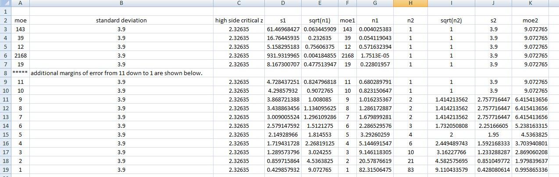Click the 'n2' header cell

410,20
